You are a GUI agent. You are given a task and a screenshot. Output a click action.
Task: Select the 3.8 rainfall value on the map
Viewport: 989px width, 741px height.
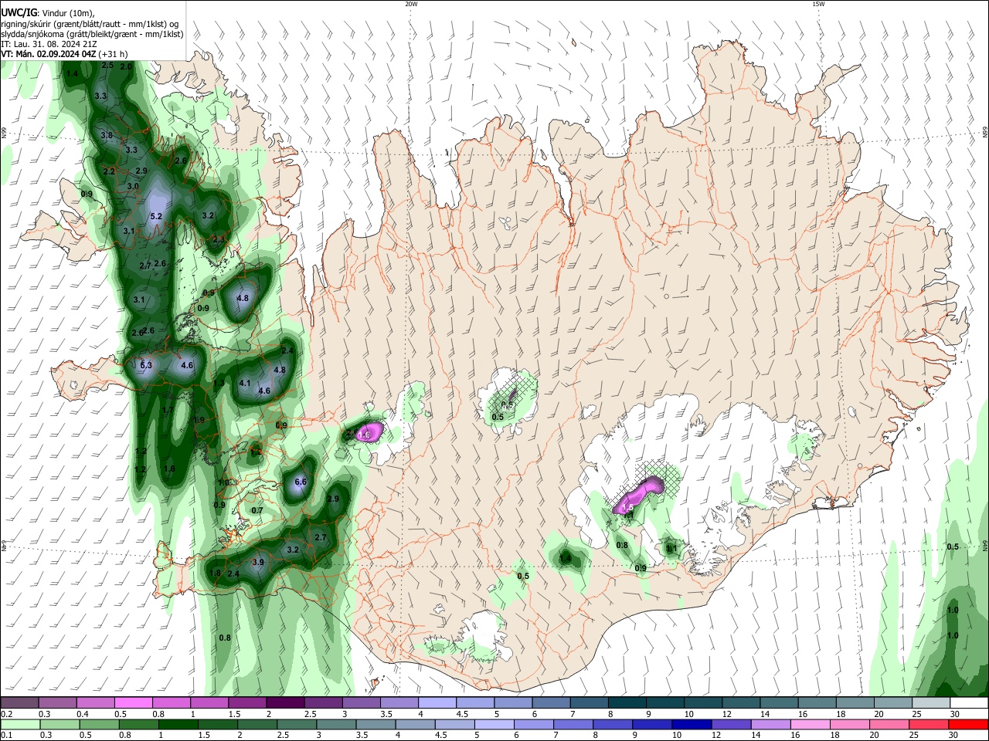pos(107,135)
